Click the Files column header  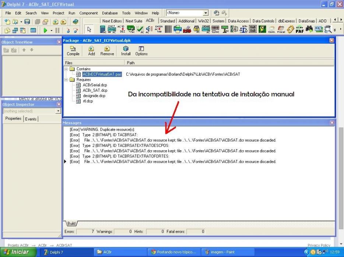(94, 63)
